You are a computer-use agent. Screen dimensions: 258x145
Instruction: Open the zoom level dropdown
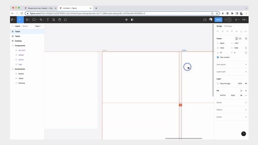coord(245,20)
